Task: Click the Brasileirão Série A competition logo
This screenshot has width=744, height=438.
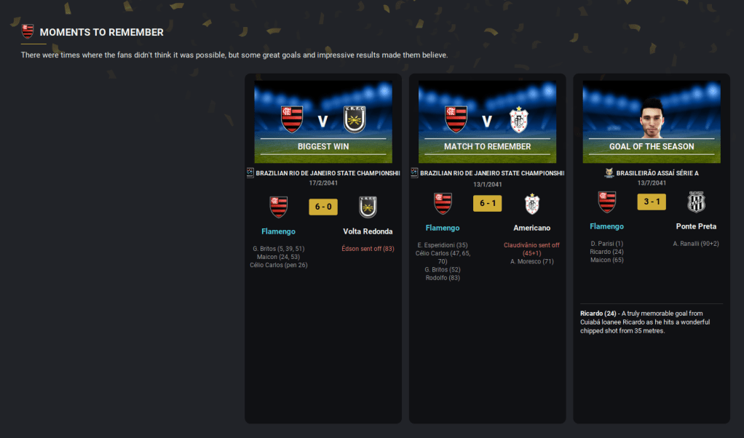Action: pyautogui.click(x=609, y=173)
